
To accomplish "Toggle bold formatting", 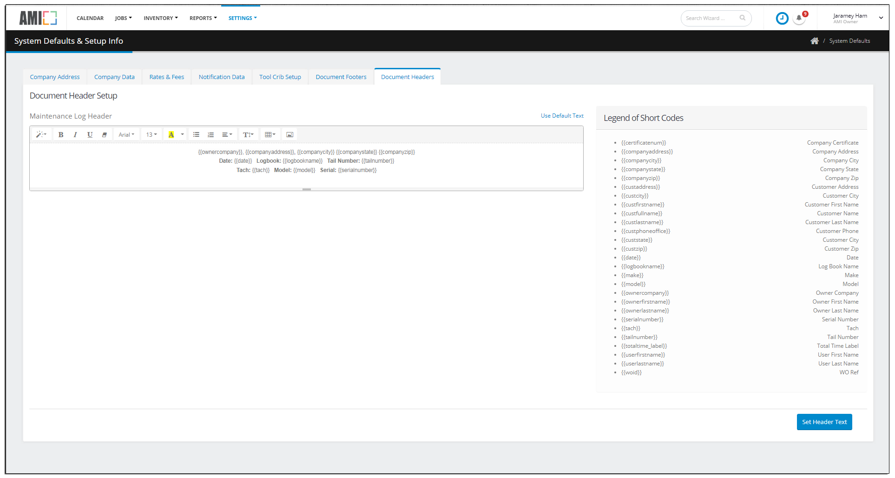I will click(x=61, y=135).
